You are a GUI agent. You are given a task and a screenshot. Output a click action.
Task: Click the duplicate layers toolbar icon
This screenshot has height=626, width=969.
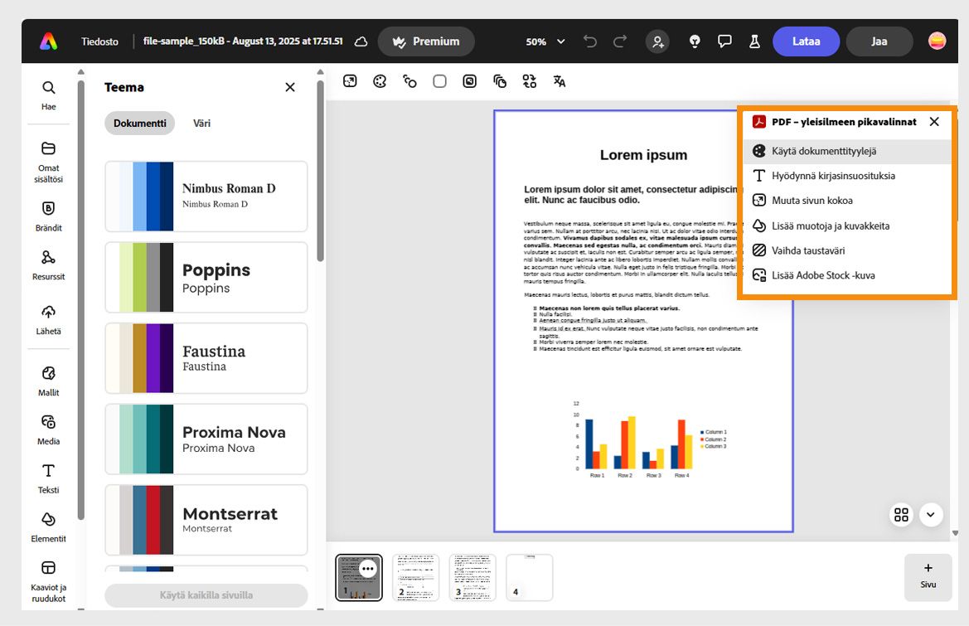click(x=499, y=81)
